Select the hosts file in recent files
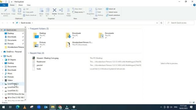This screenshot has width=196, height=110. click(39, 69)
